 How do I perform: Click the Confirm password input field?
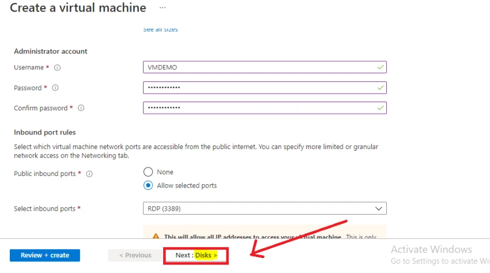(265, 108)
